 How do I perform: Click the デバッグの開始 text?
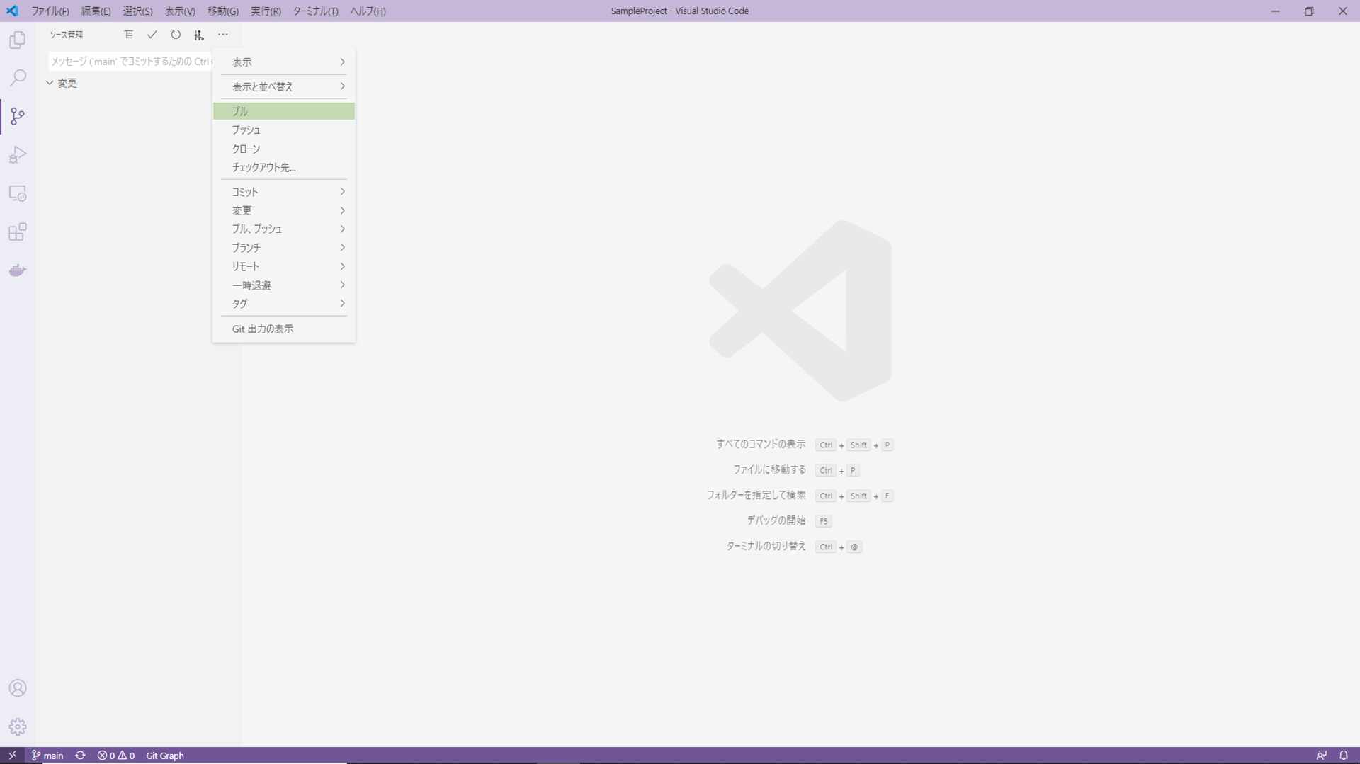click(x=776, y=520)
